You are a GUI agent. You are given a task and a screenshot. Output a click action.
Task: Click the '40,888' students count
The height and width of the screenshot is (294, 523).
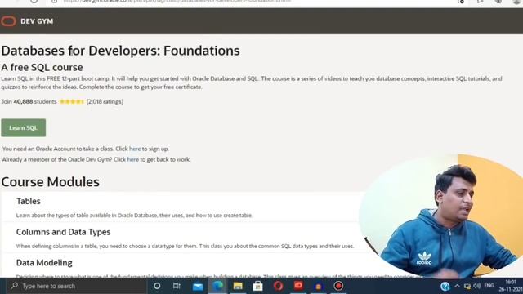(x=23, y=101)
